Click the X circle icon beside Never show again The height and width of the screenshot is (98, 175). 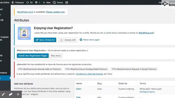point(81,40)
